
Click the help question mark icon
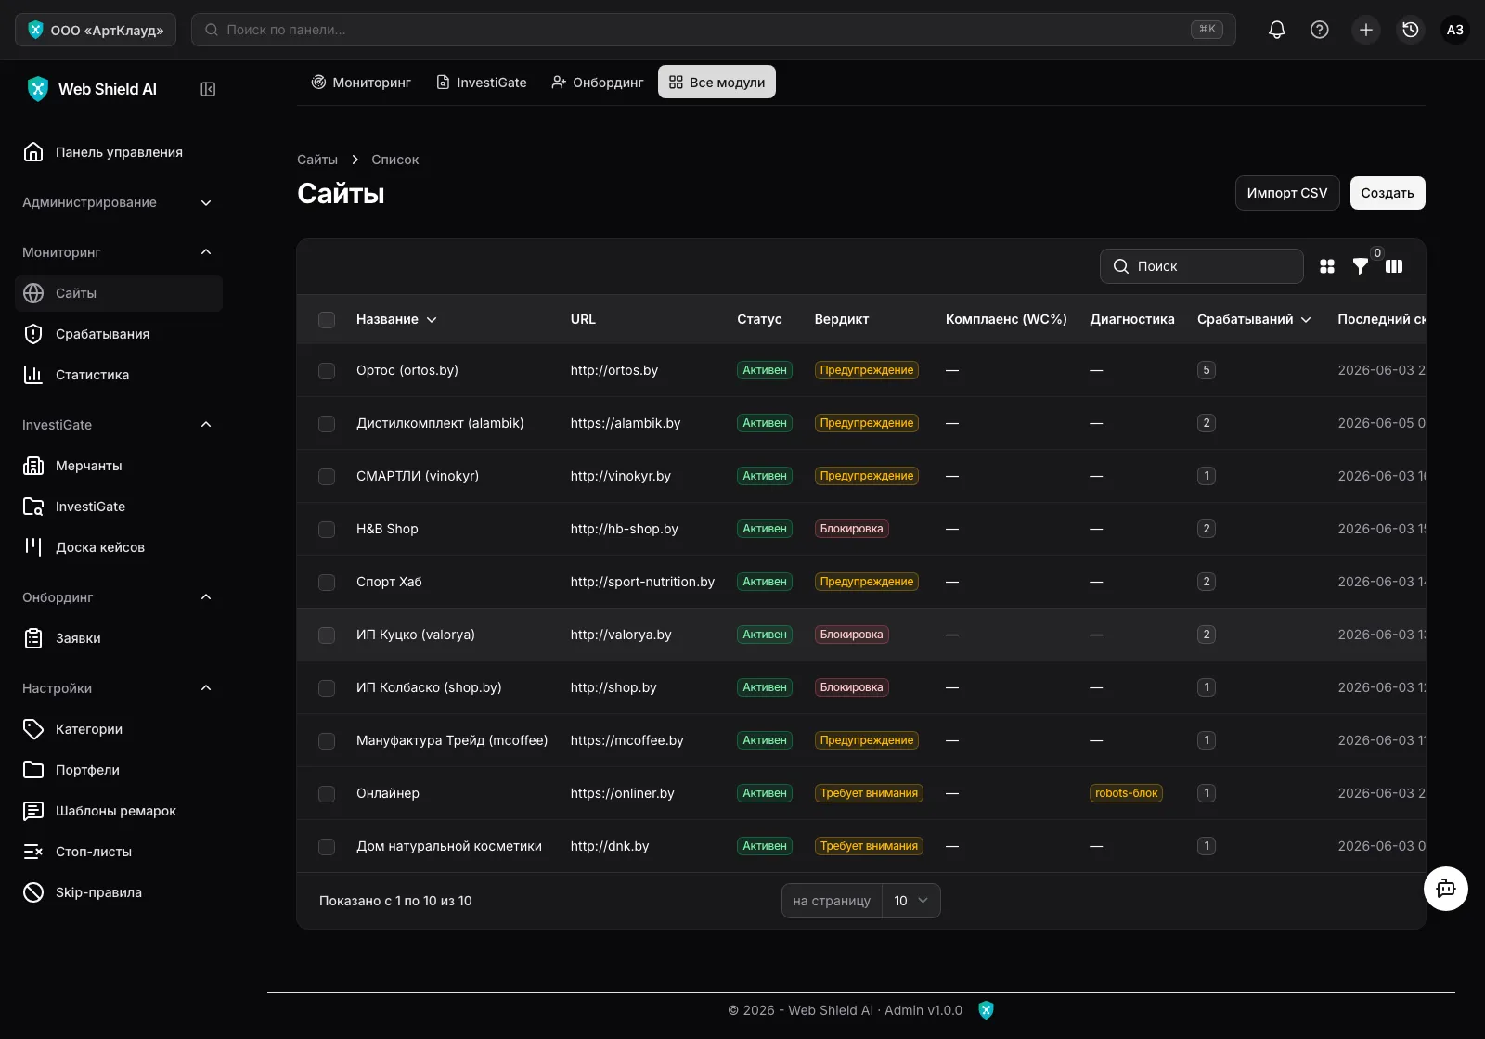(x=1319, y=30)
